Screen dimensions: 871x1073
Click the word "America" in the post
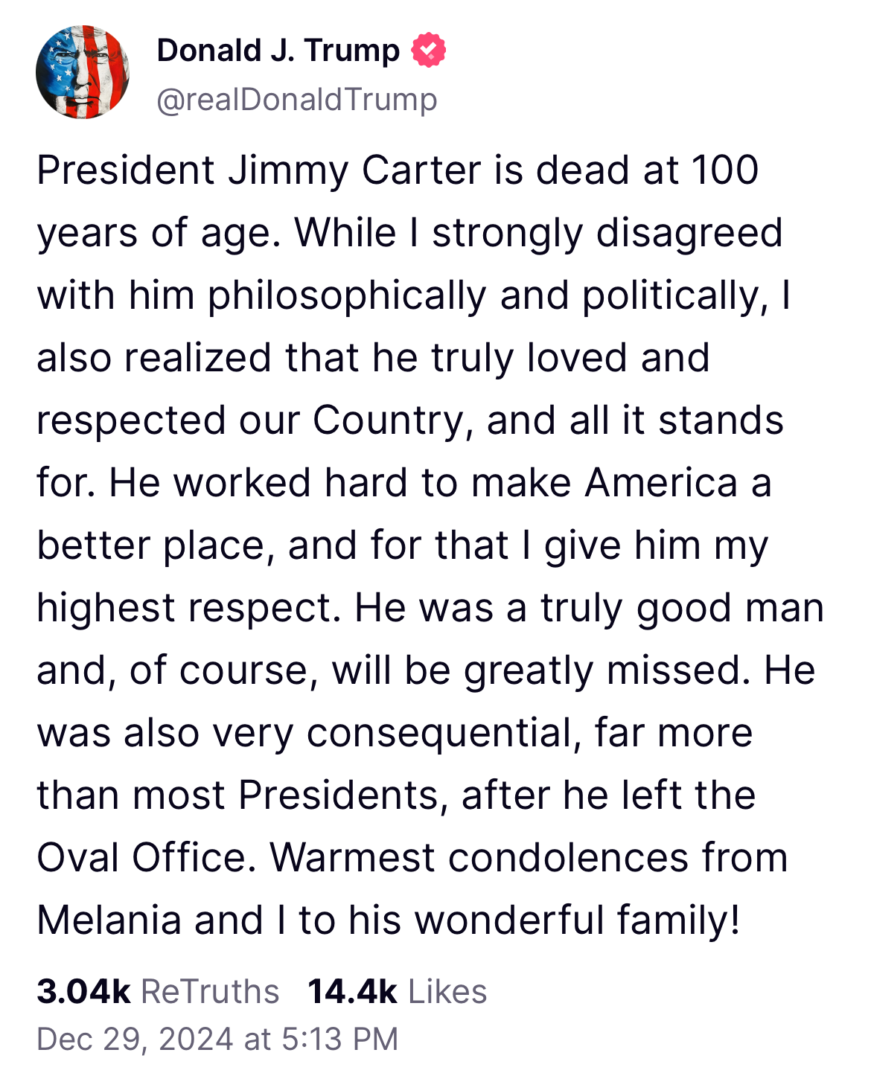pos(661,483)
